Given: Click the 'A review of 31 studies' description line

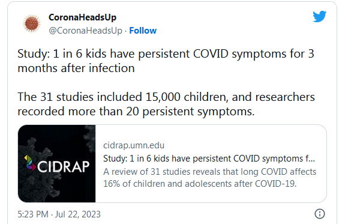Looking at the screenshot, I should coord(210,172).
